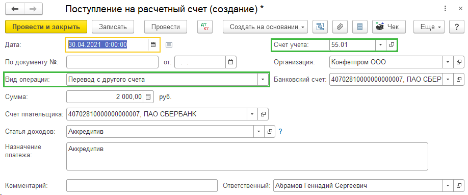Expand the Счет плательщика dropdown
468x195 pixels.
pos(252,114)
